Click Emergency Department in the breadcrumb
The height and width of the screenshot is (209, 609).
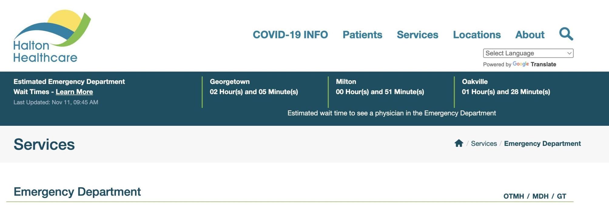pos(542,143)
